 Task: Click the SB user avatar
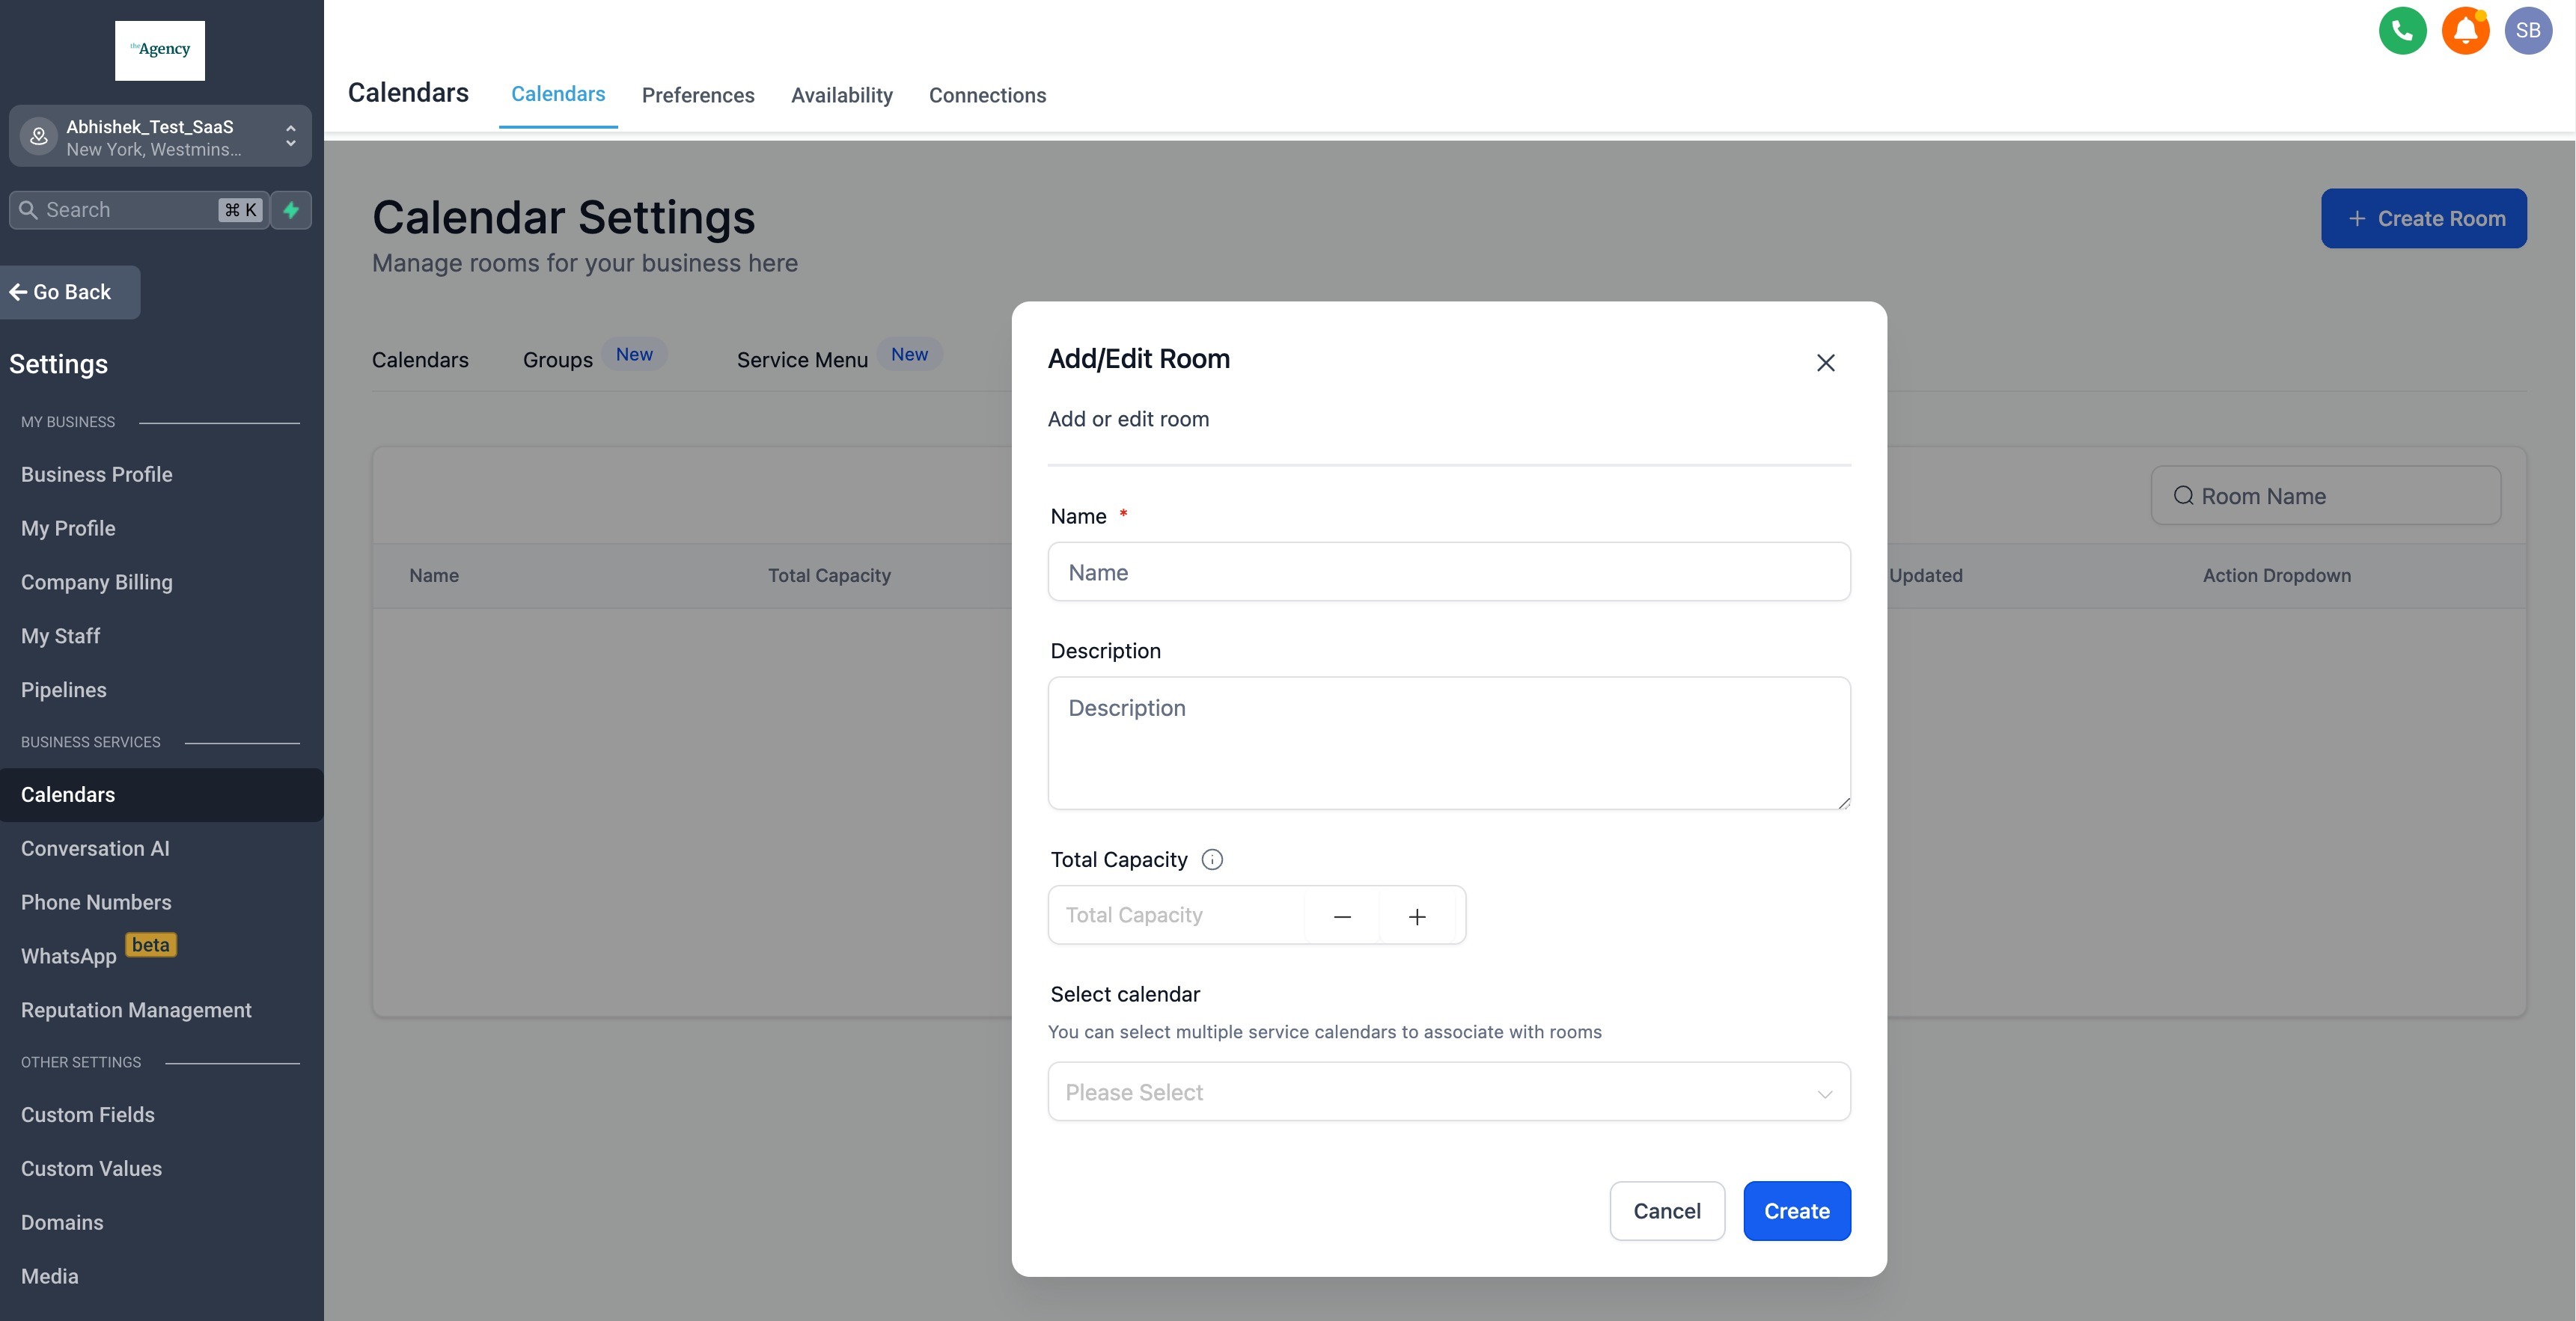(x=2527, y=31)
